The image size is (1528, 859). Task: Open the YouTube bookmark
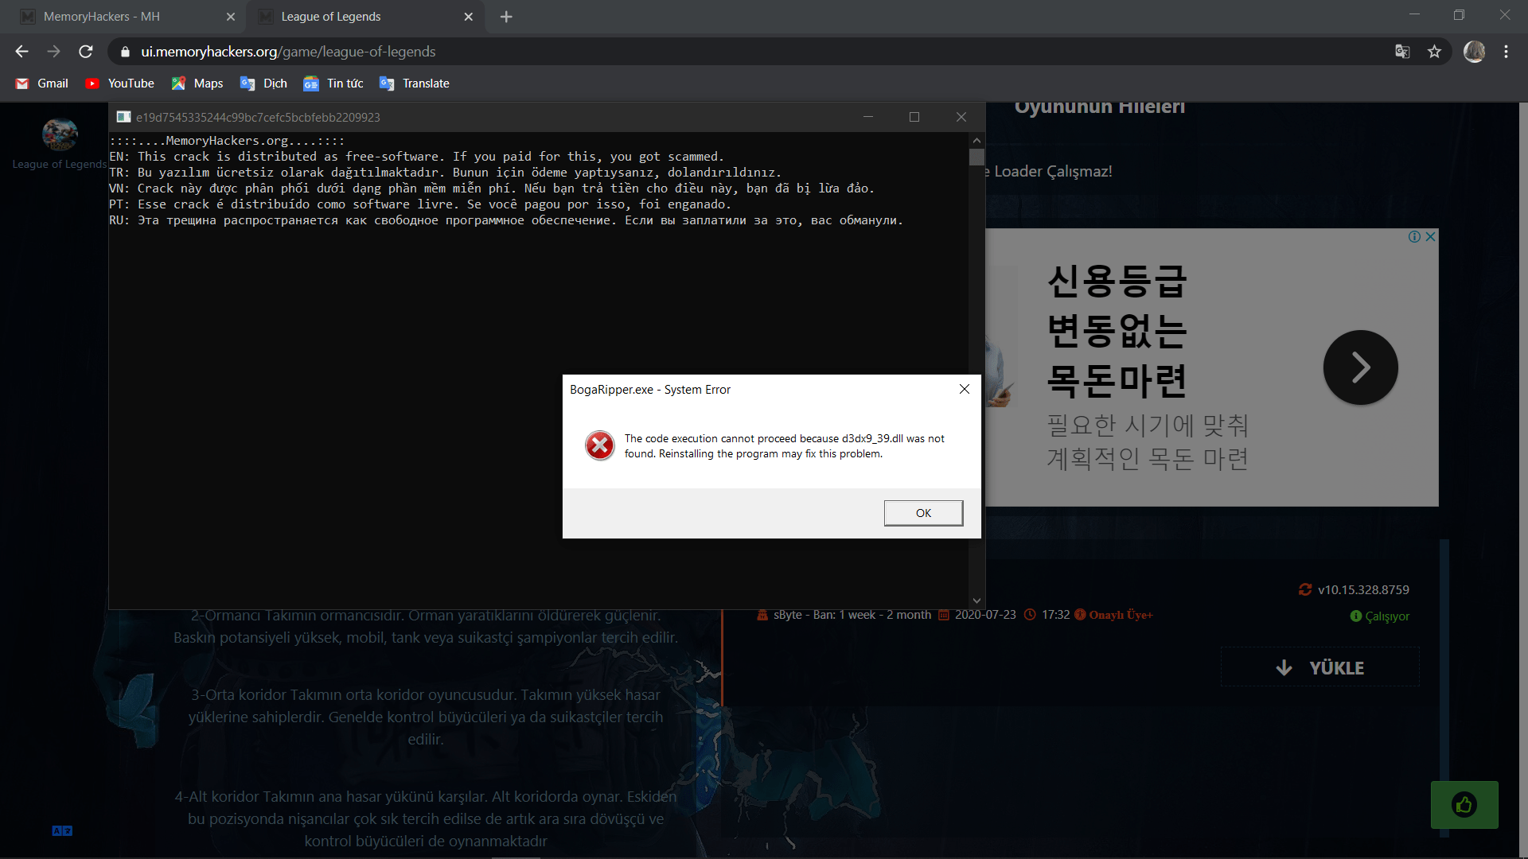coord(120,84)
